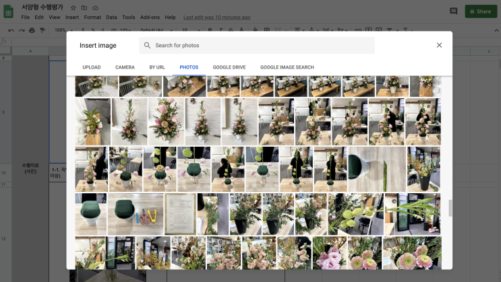Switch to the BY URL tab
Screen dimensions: 501x282
point(157,67)
